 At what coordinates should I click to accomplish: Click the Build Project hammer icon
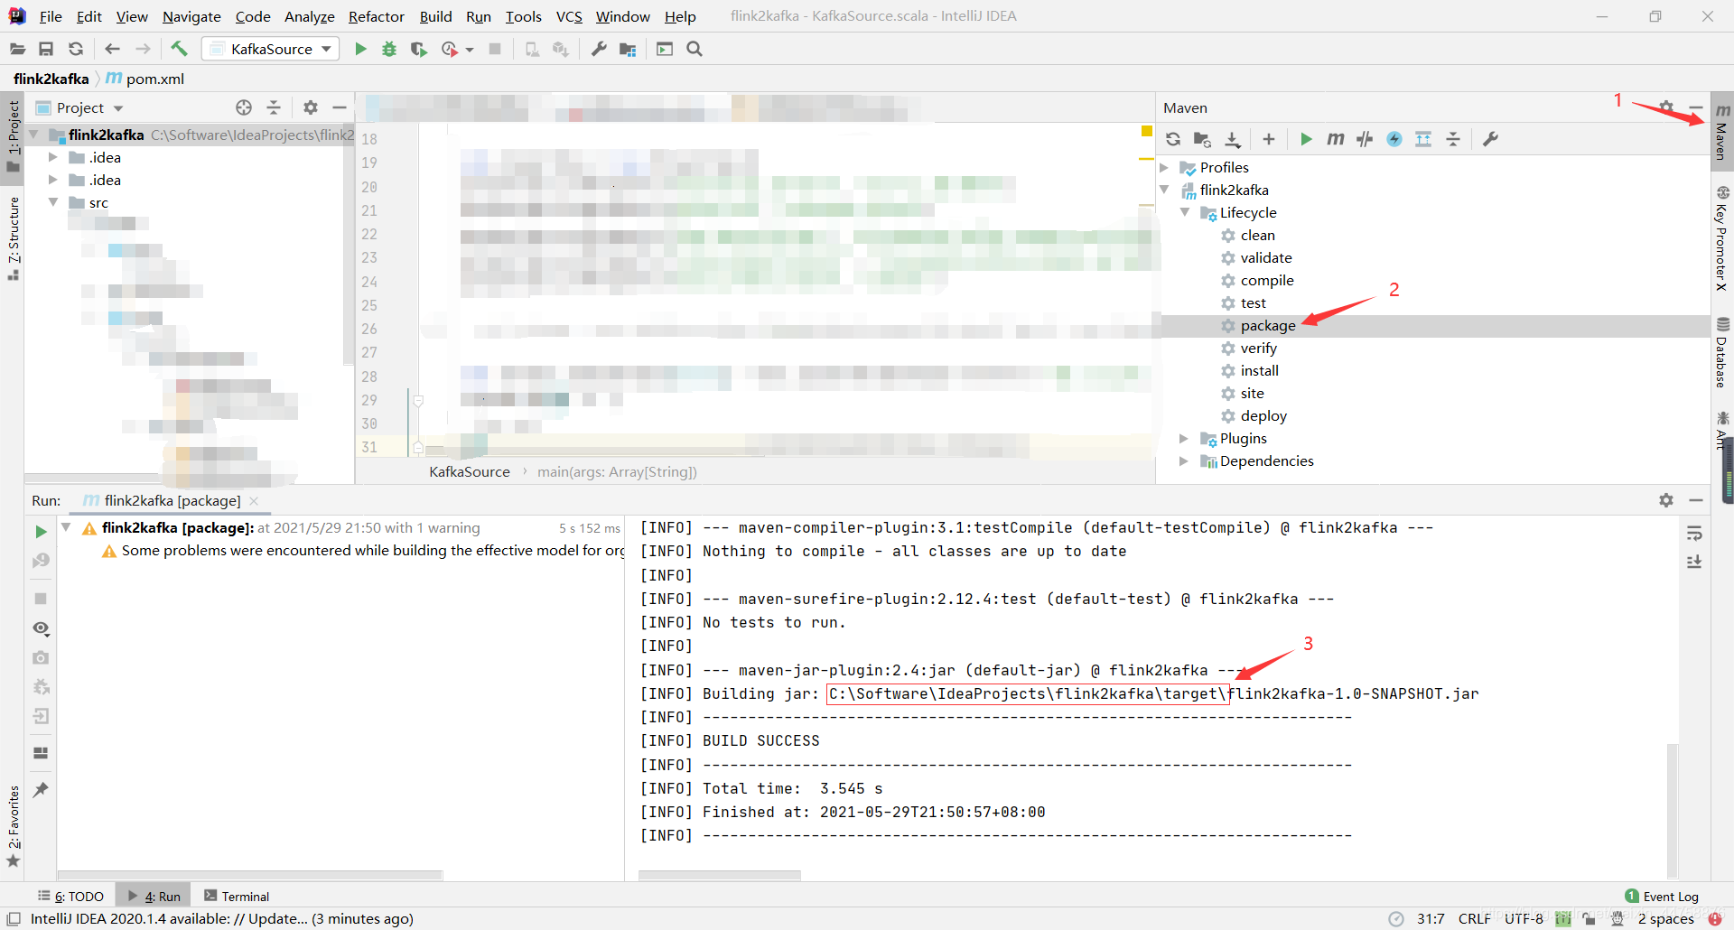(x=179, y=49)
